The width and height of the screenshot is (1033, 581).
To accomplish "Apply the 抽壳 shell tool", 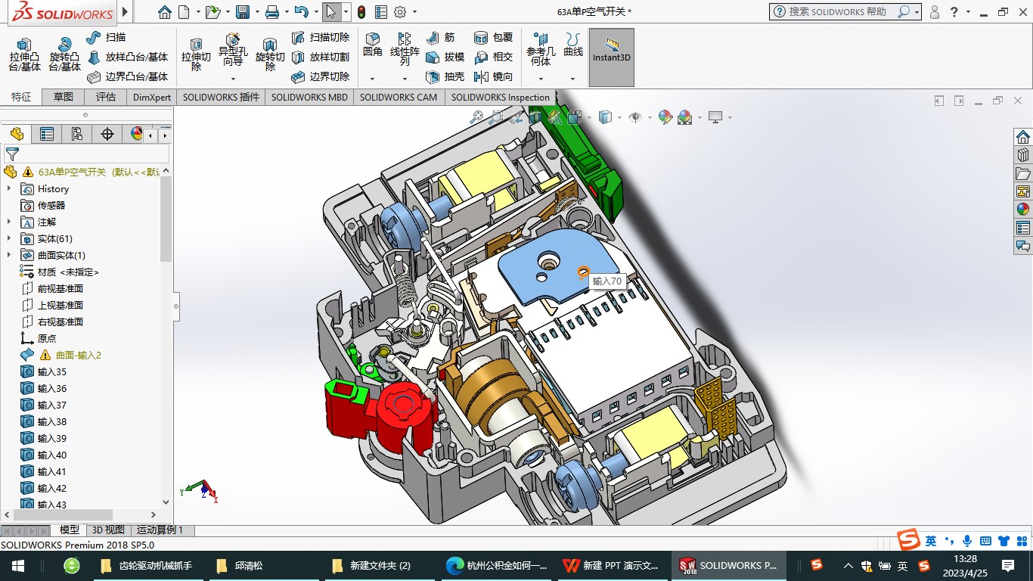I will pyautogui.click(x=445, y=76).
